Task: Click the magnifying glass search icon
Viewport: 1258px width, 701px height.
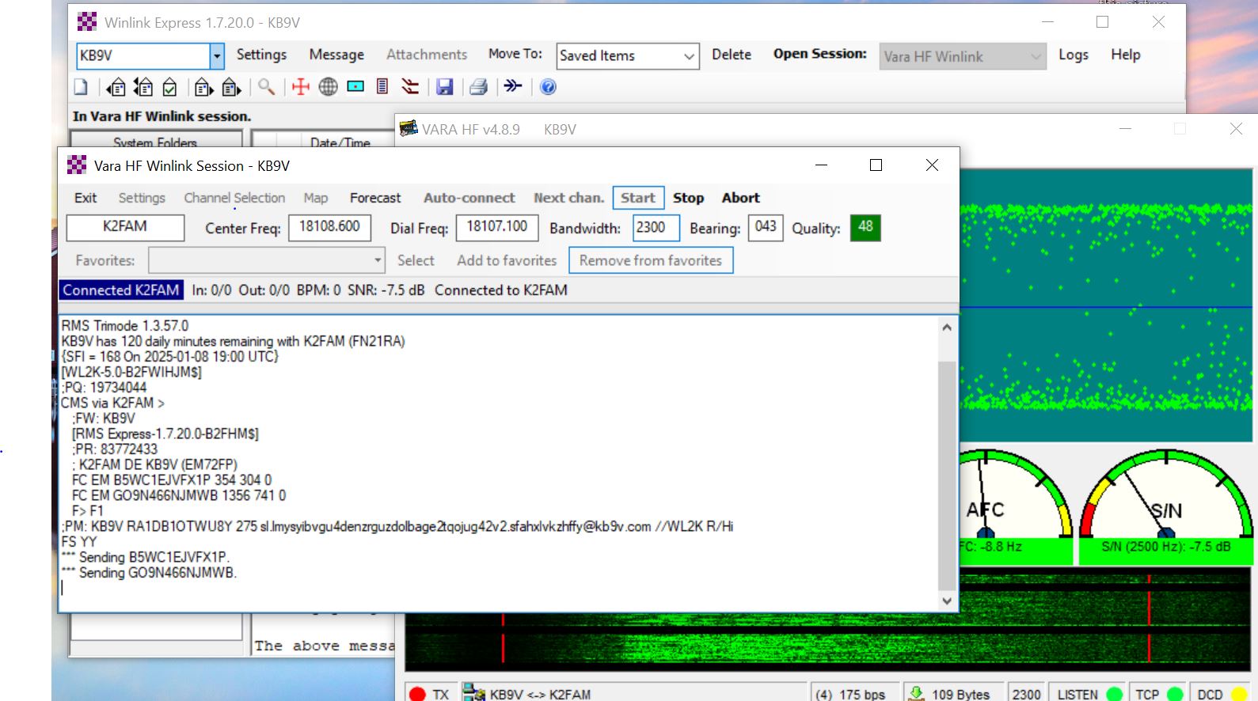Action: tap(266, 87)
